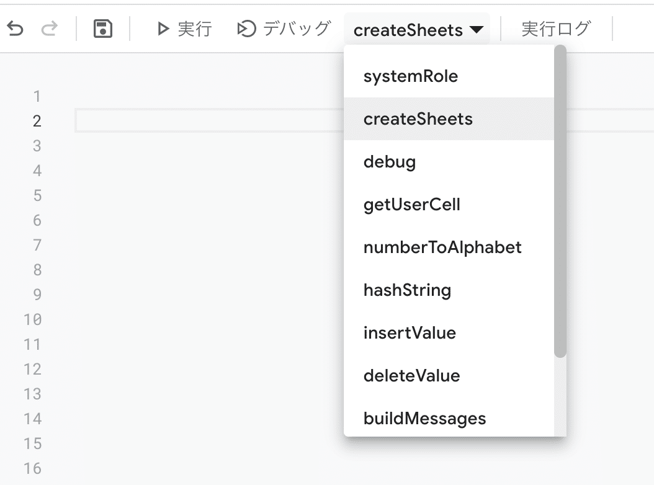The image size is (654, 485).
Task: Collapse the createSheets function dropdown
Action: point(418,30)
